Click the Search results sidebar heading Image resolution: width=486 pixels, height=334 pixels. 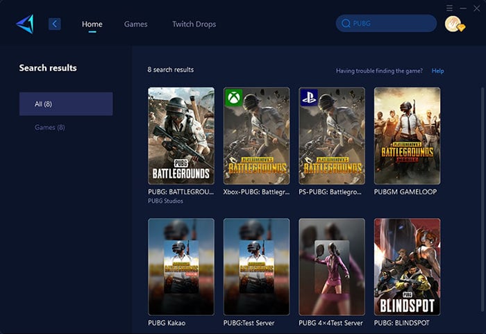coord(48,68)
